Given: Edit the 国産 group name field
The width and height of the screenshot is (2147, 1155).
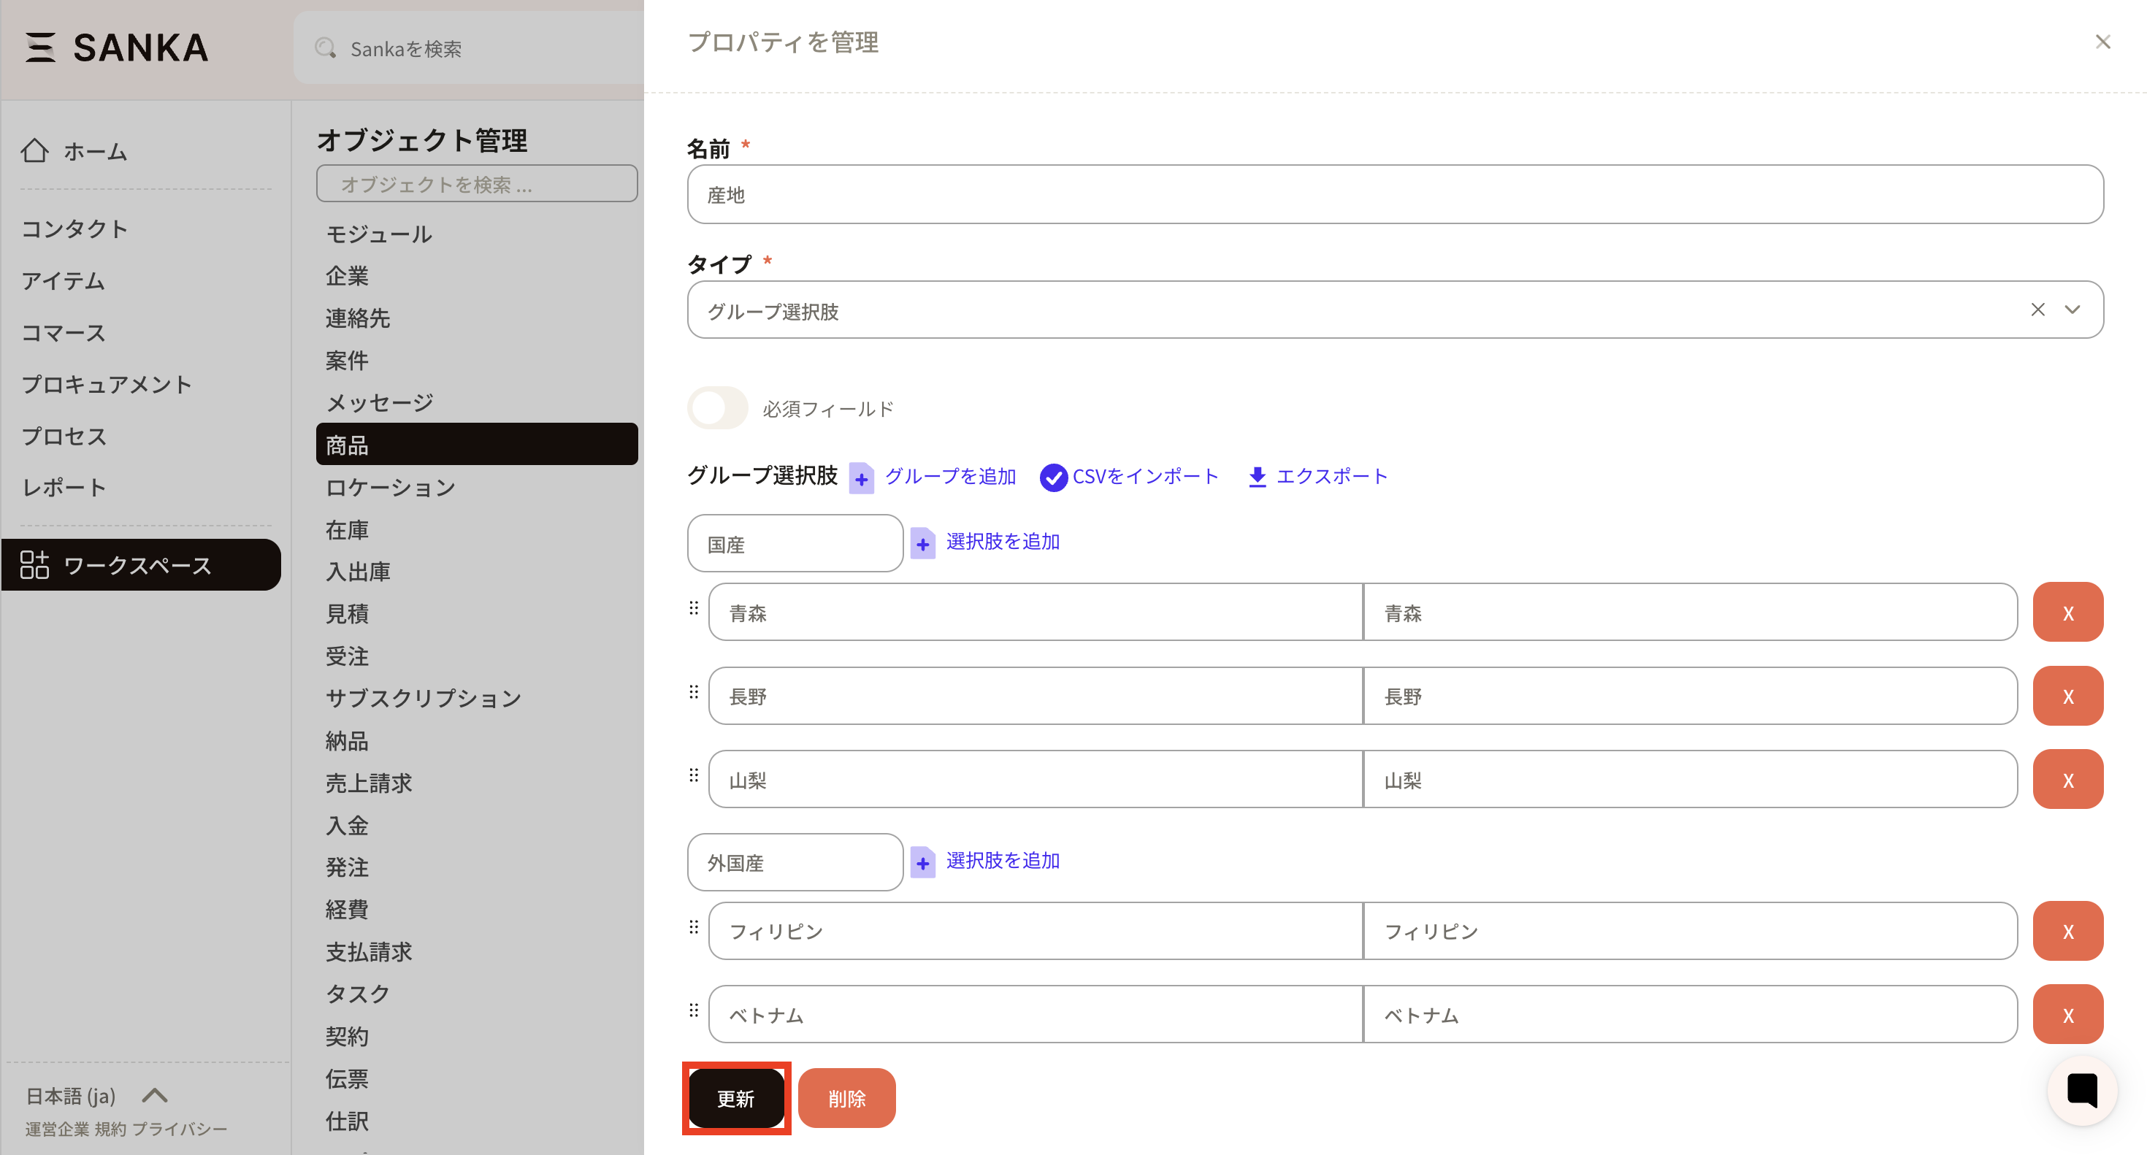Looking at the screenshot, I should [x=795, y=543].
